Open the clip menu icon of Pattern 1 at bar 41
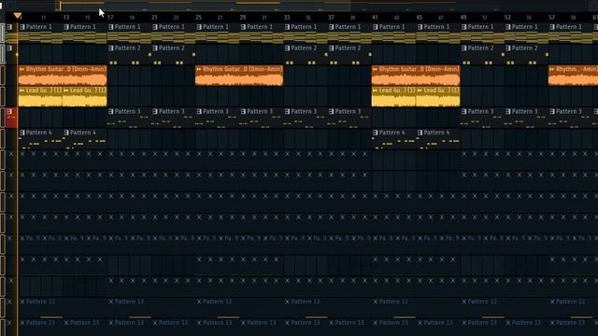This screenshot has width=598, height=336. [x=376, y=27]
